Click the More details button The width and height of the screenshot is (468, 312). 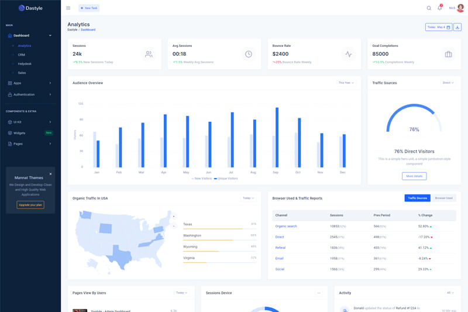[414, 176]
